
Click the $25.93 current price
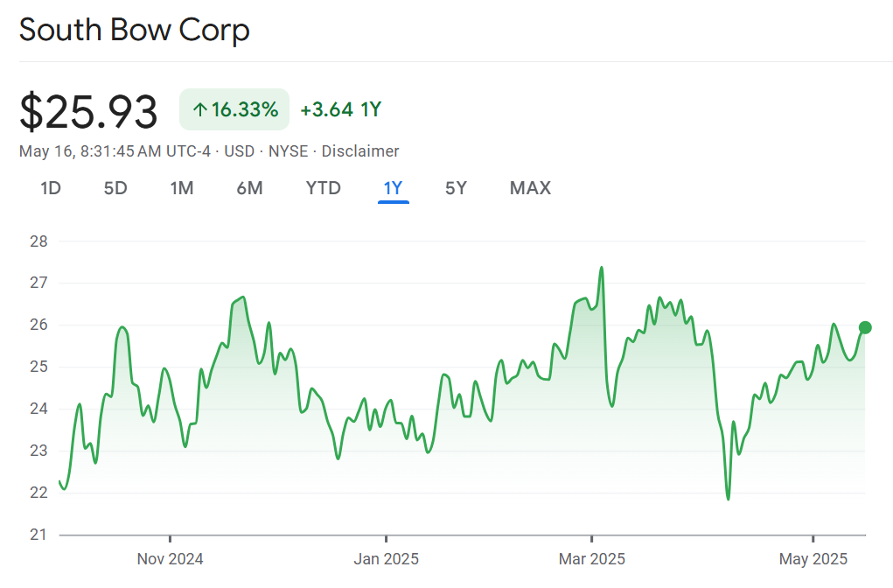point(88,112)
